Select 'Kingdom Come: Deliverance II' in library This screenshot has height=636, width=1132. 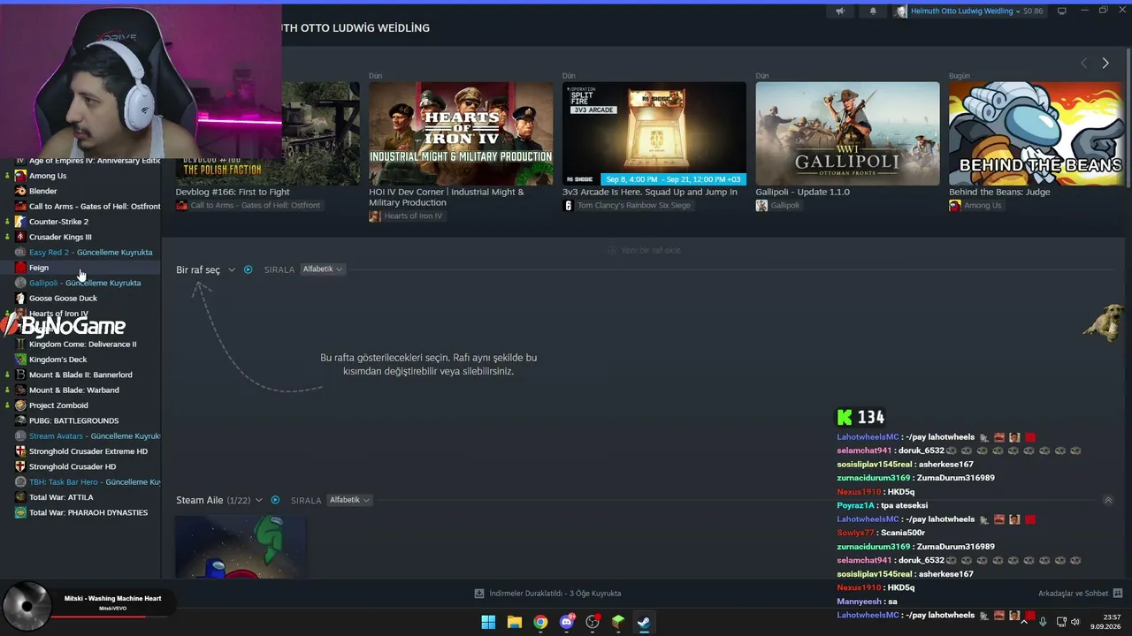coord(82,344)
